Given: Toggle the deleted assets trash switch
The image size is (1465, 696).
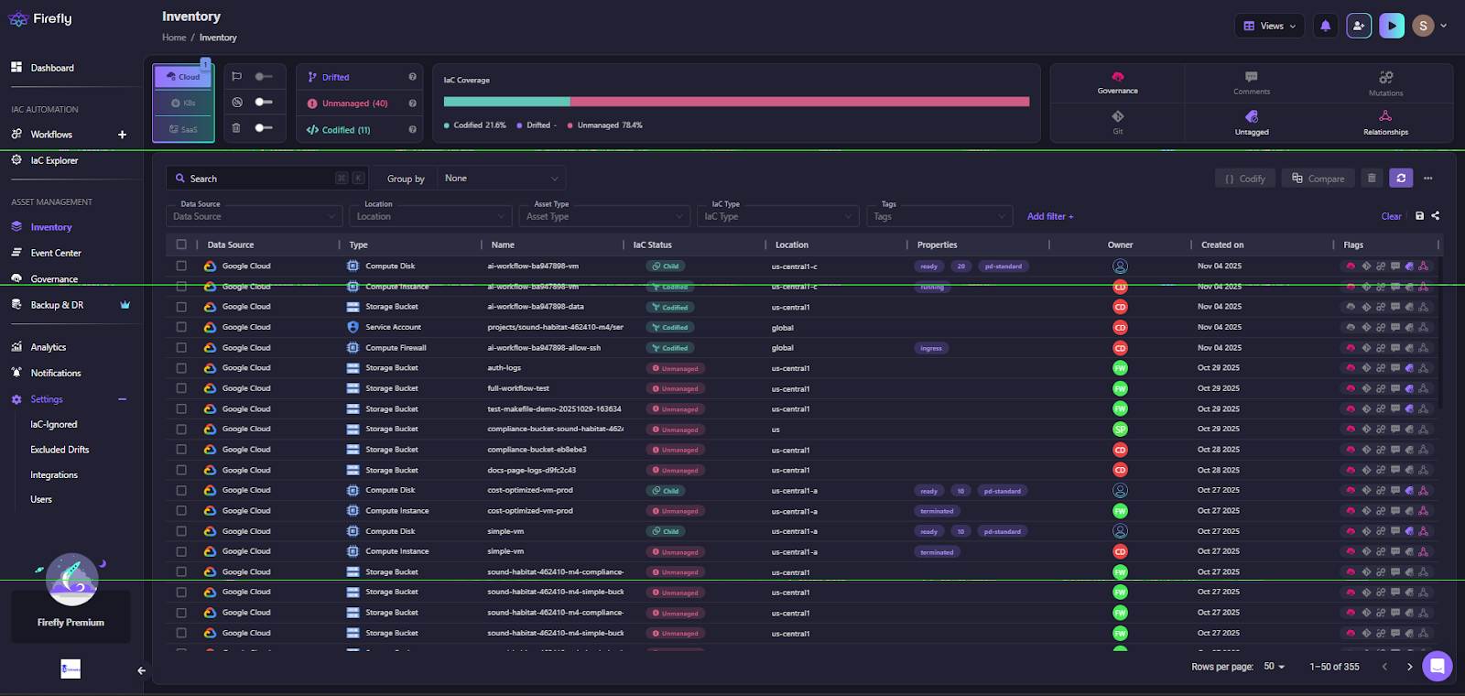Looking at the screenshot, I should coord(264,127).
